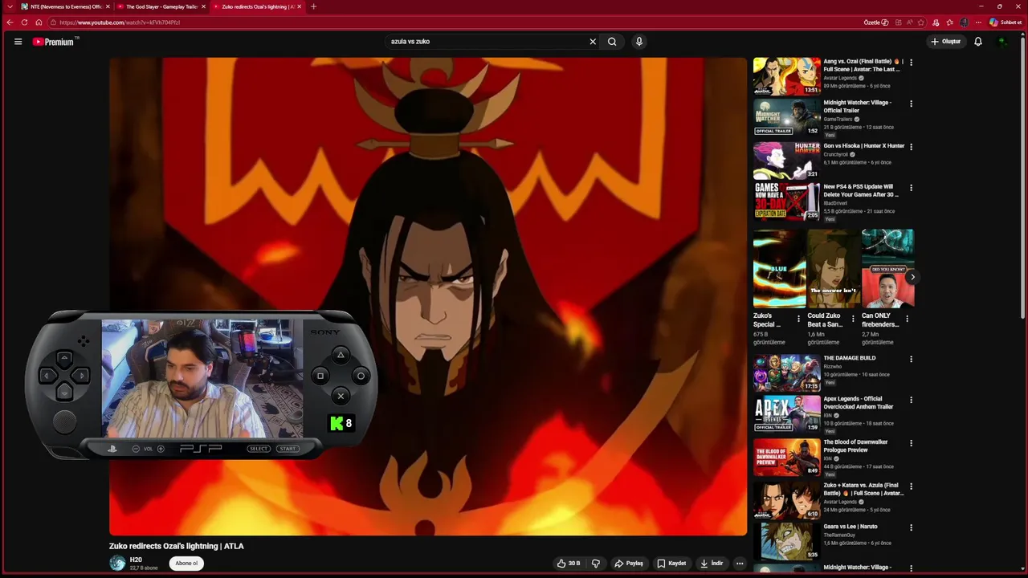Open more actions under the video

740,564
